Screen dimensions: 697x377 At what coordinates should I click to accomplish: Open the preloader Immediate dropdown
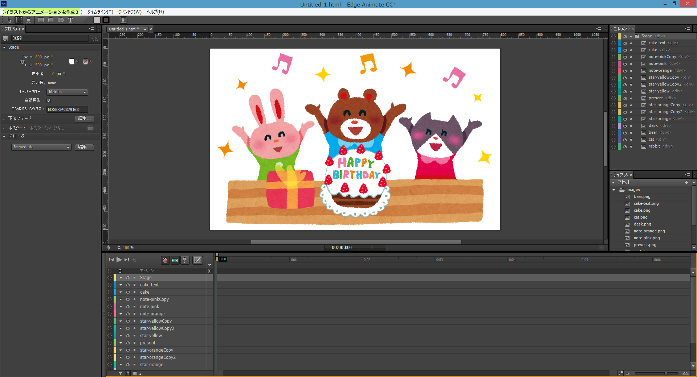(41, 147)
